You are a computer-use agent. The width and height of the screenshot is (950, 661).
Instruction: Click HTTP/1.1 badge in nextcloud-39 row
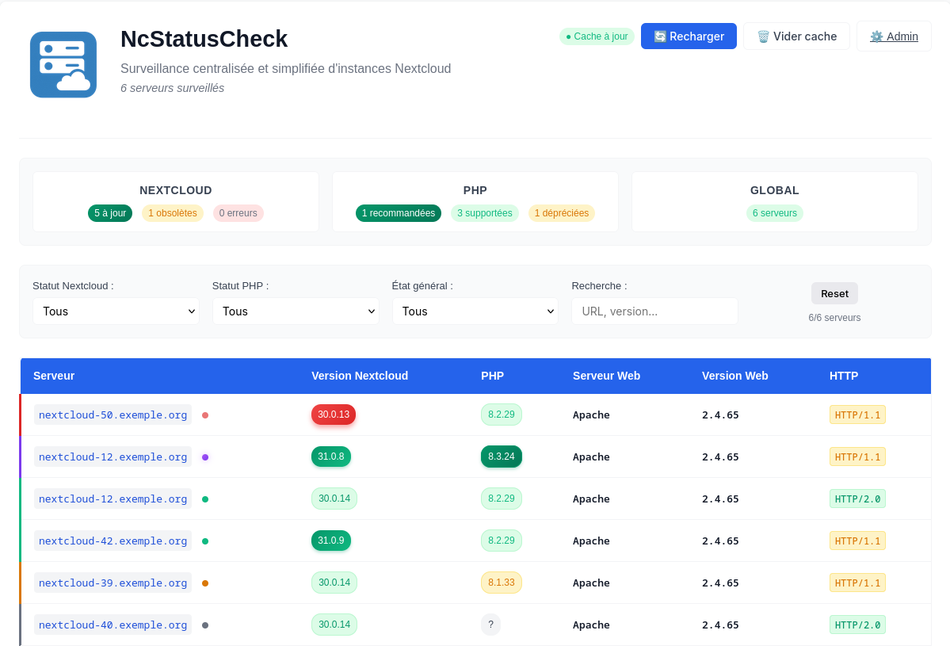(857, 583)
